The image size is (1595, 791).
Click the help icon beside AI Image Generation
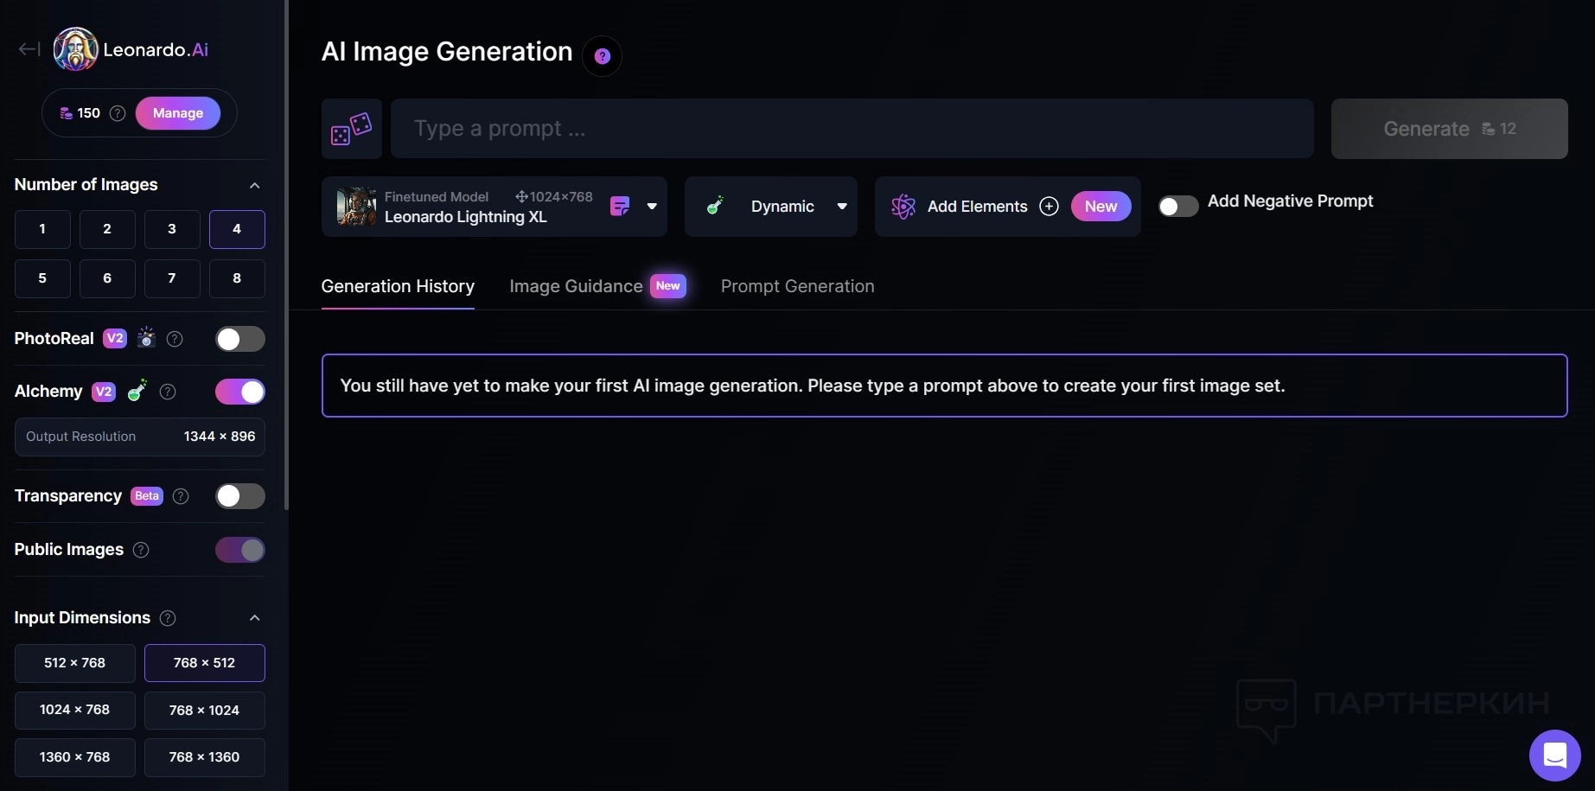[x=603, y=56]
